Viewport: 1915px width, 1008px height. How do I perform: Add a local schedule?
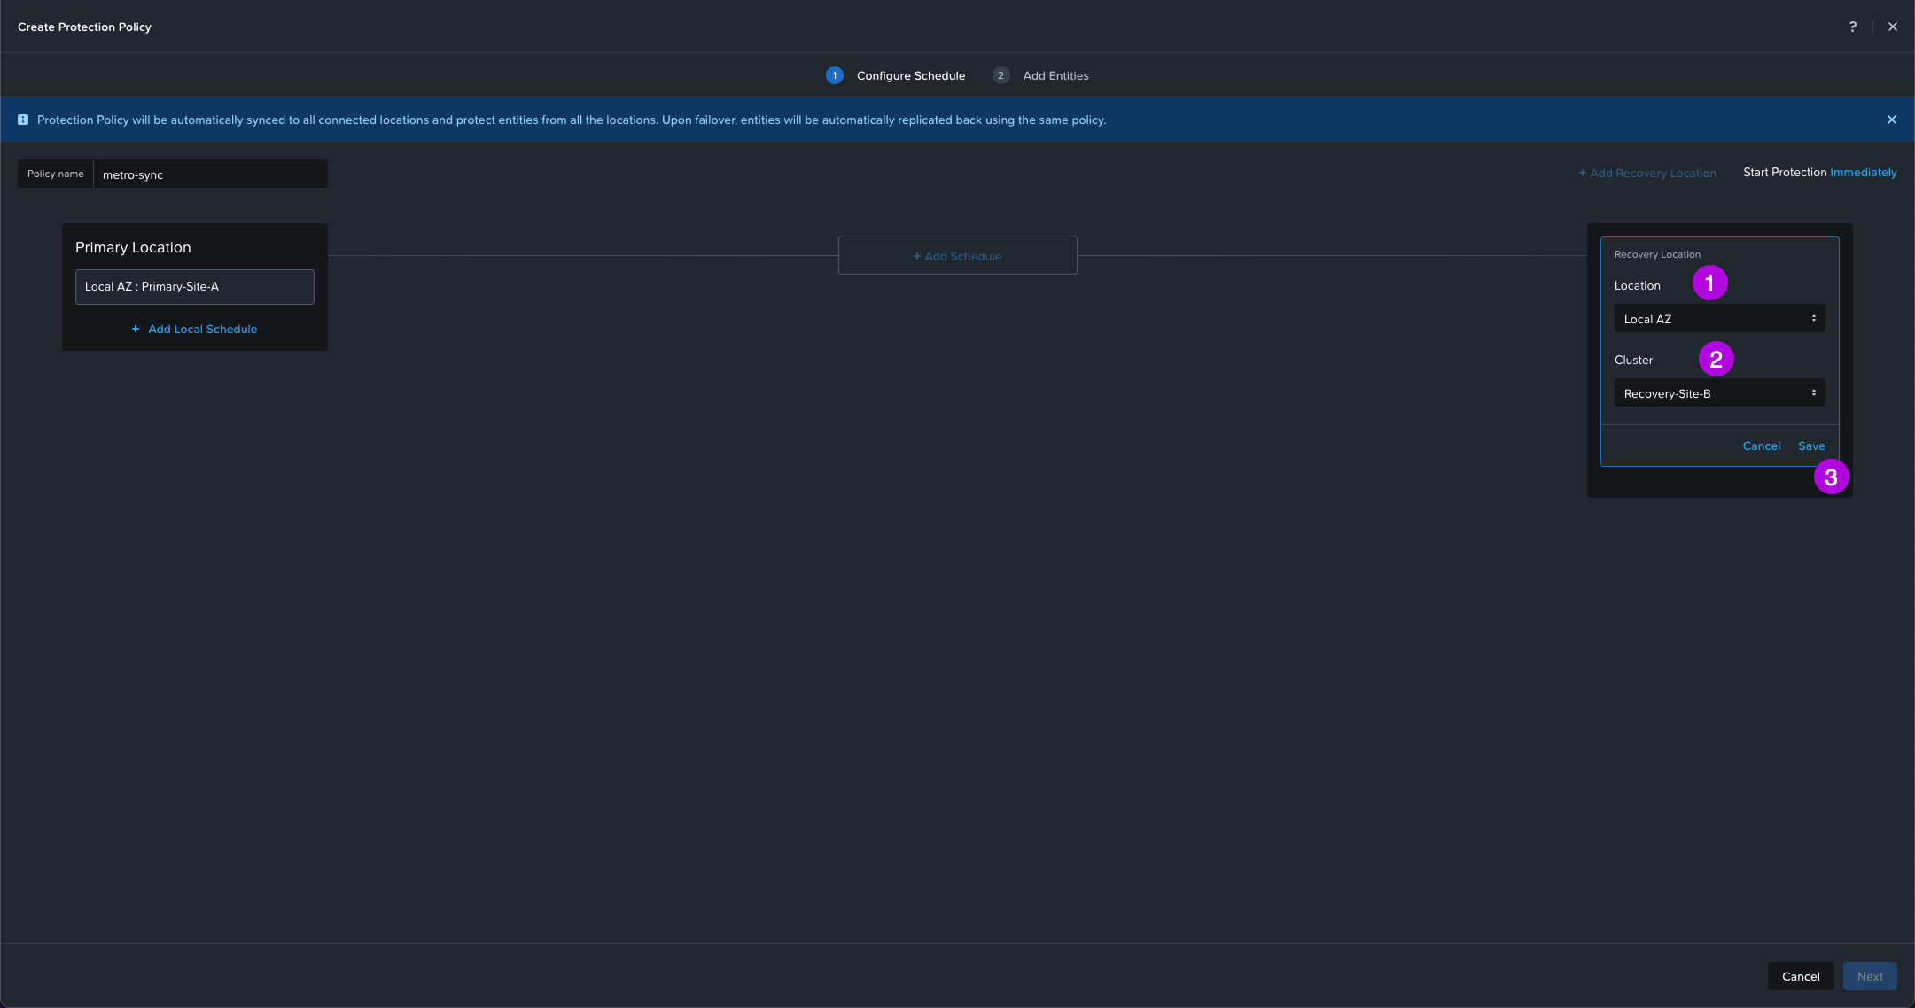(194, 329)
